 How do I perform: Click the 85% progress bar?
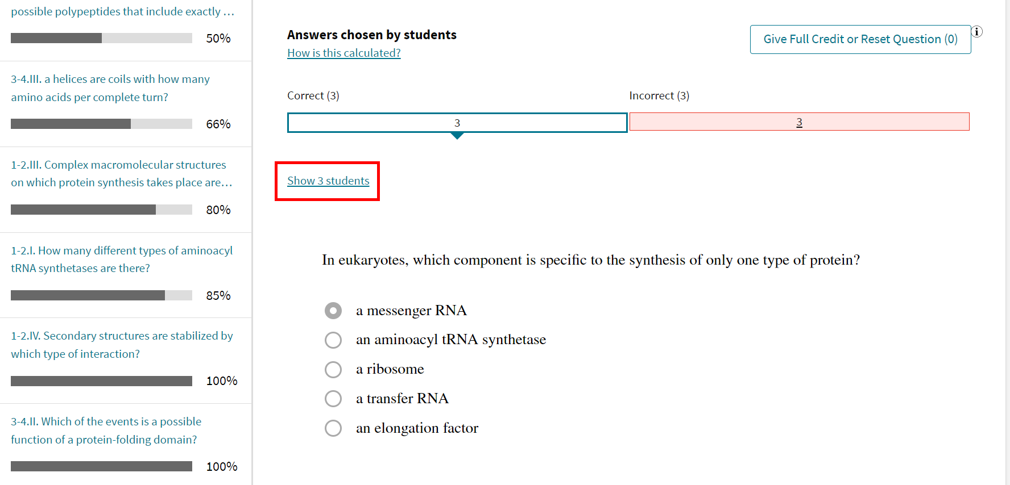(101, 295)
